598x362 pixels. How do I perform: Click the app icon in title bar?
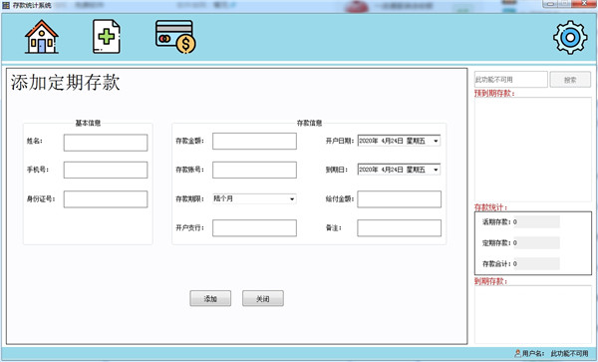6,5
